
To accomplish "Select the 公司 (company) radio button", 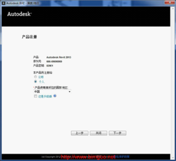I will tap(35, 77).
